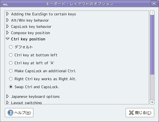Viewport: 159px width, 122px height.
Task: Close the dialog with title bar X
Action: coord(154,3)
